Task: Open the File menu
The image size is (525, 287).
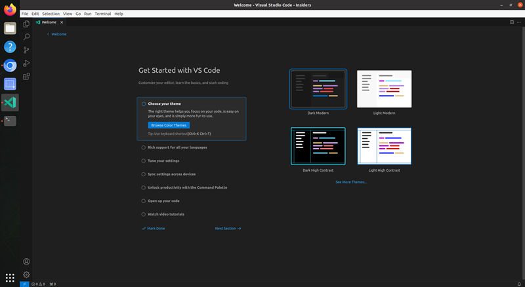Action: click(x=25, y=14)
